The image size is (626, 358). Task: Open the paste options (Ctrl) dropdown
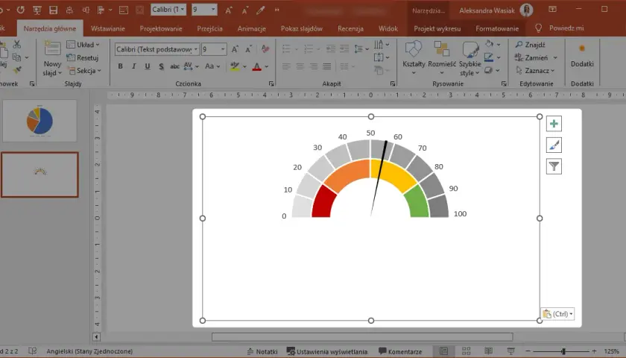point(557,314)
